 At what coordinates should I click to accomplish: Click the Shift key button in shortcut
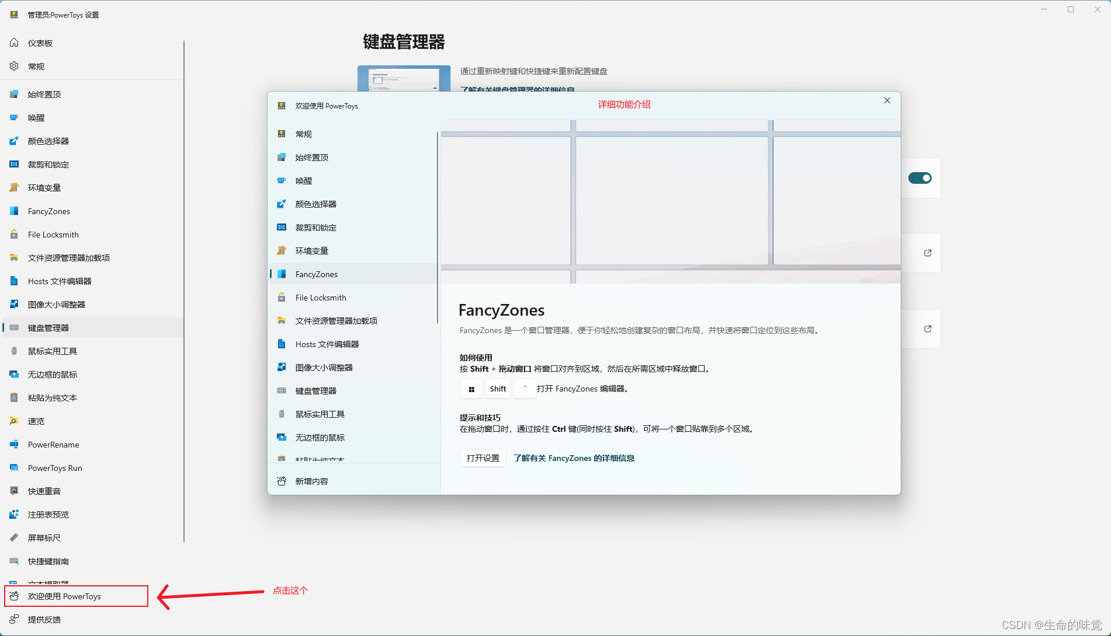[498, 389]
